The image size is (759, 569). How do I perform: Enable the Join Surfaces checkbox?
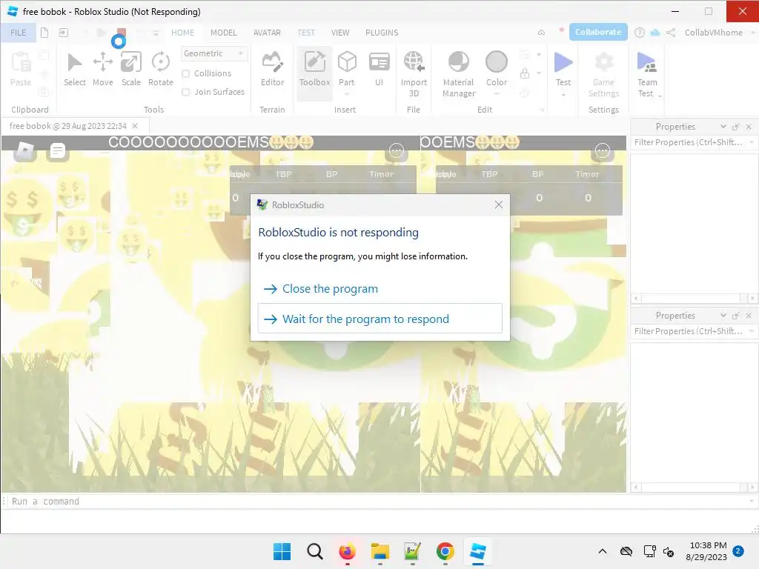point(186,92)
